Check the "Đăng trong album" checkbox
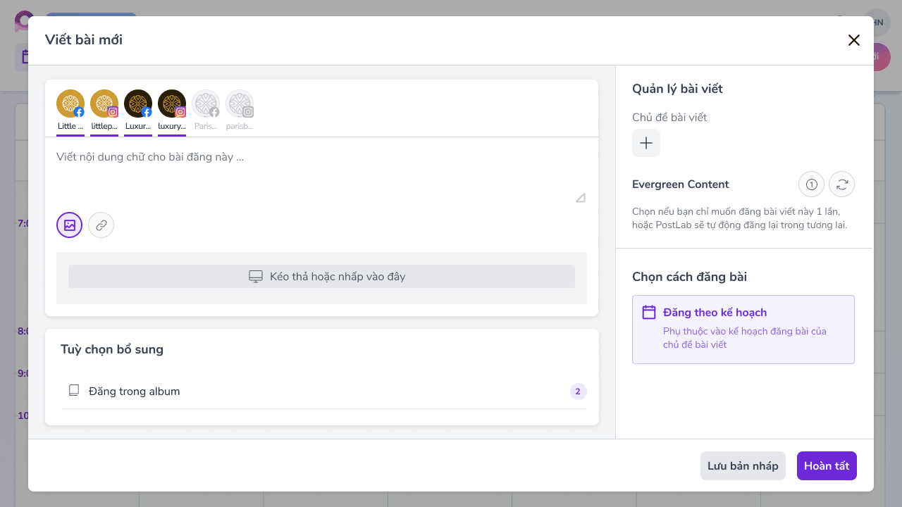Image resolution: width=902 pixels, height=507 pixels. 73,391
